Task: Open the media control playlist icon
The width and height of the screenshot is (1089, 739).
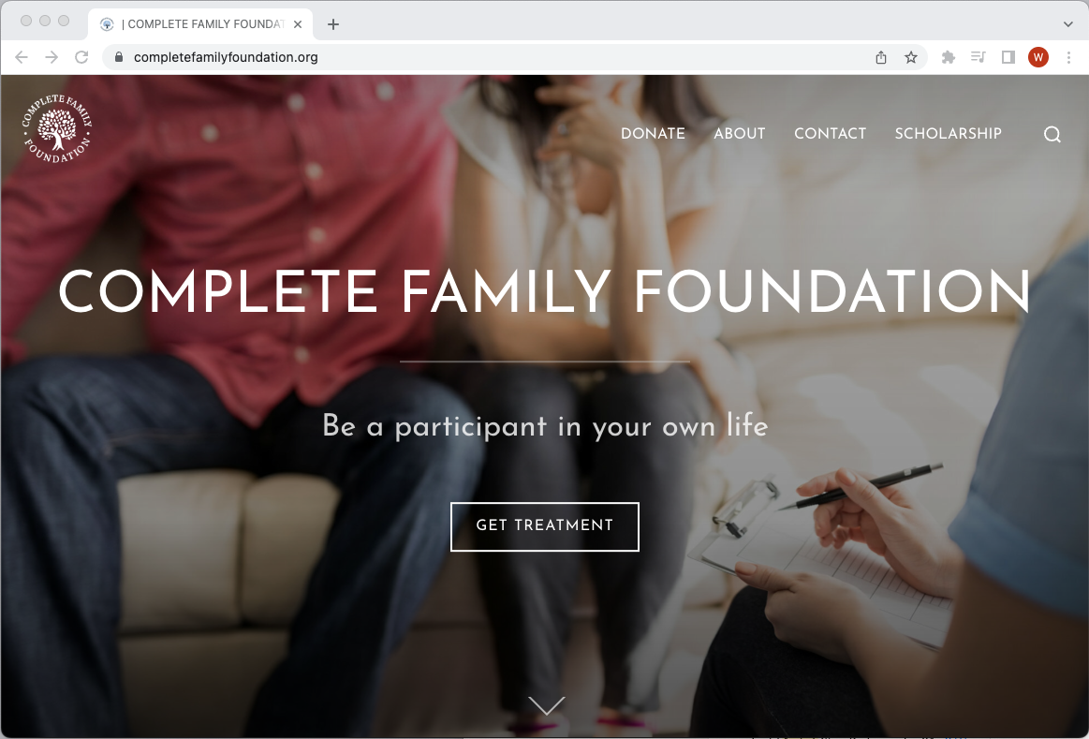Action: click(978, 57)
